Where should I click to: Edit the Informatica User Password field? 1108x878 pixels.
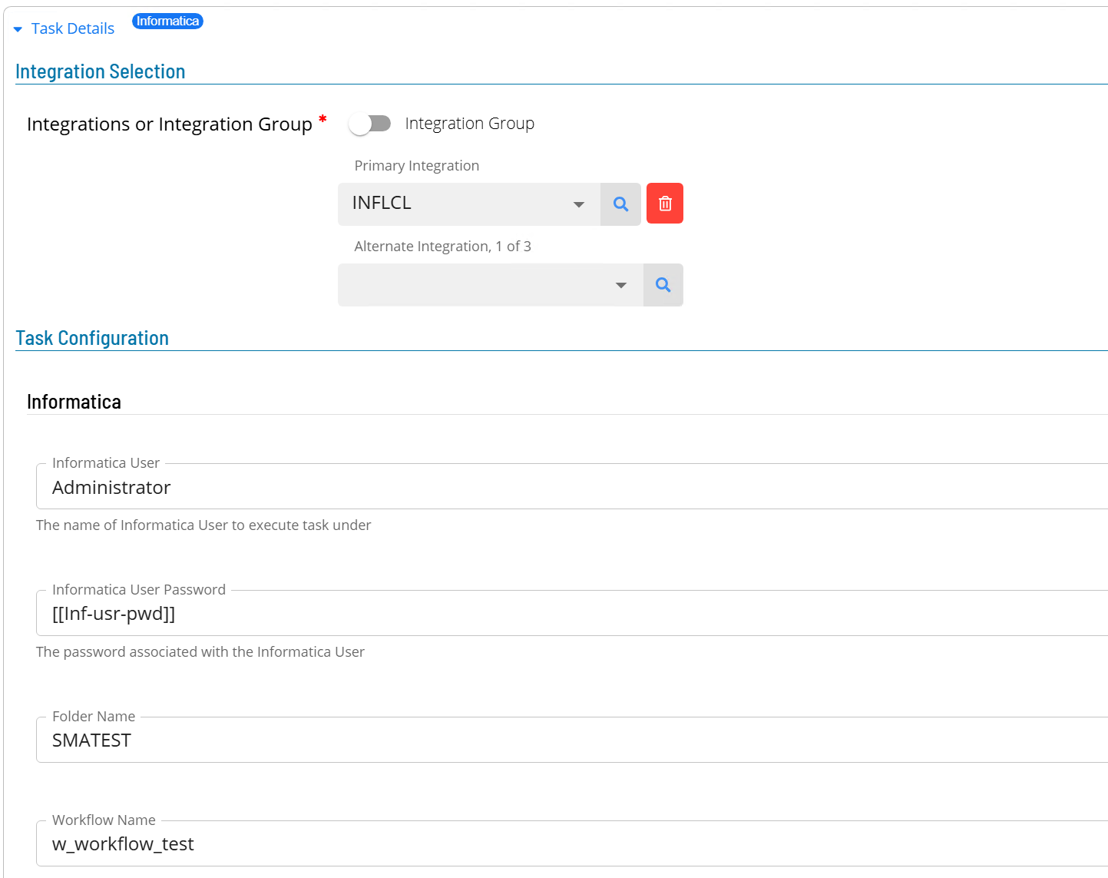pos(572,614)
